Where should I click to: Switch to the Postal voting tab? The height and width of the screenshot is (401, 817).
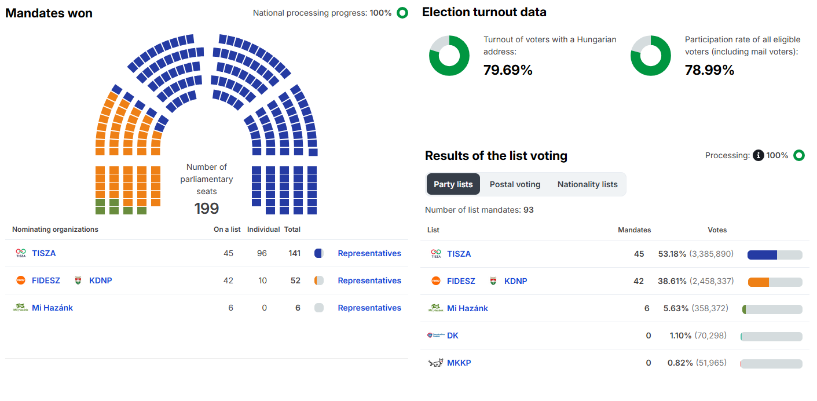[x=515, y=184]
